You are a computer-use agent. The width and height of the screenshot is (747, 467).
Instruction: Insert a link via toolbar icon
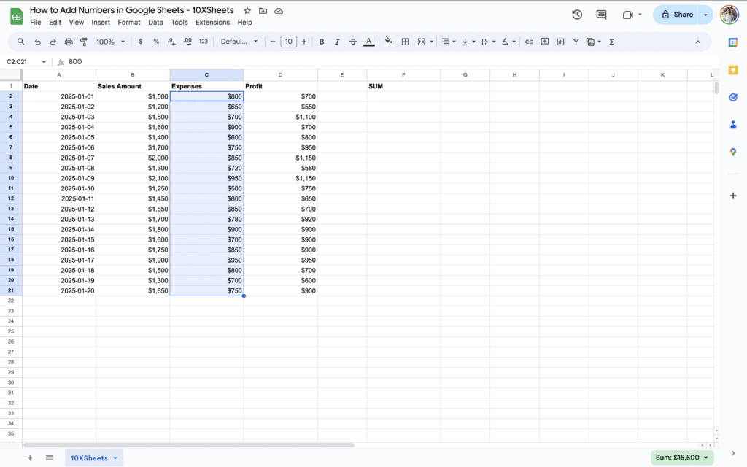coord(529,42)
